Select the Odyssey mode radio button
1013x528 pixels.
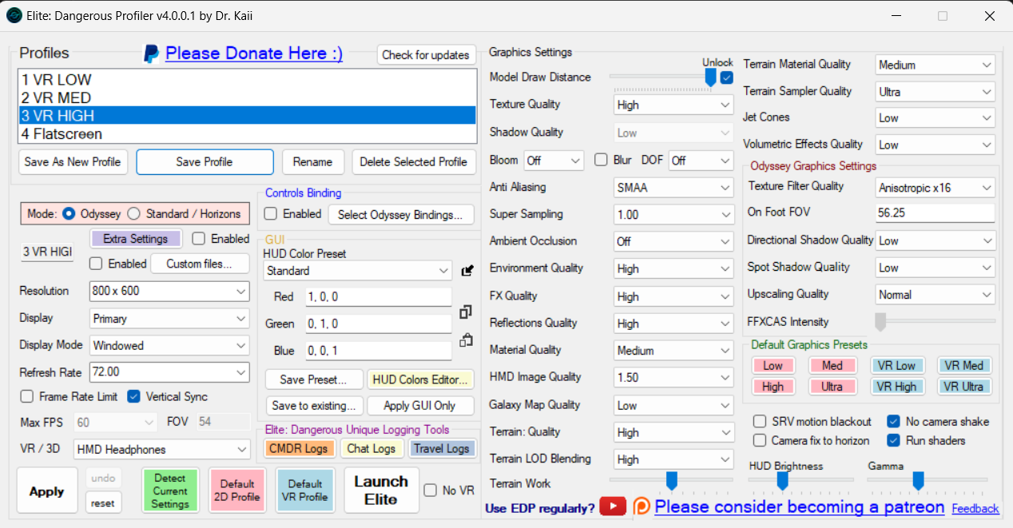click(x=69, y=213)
